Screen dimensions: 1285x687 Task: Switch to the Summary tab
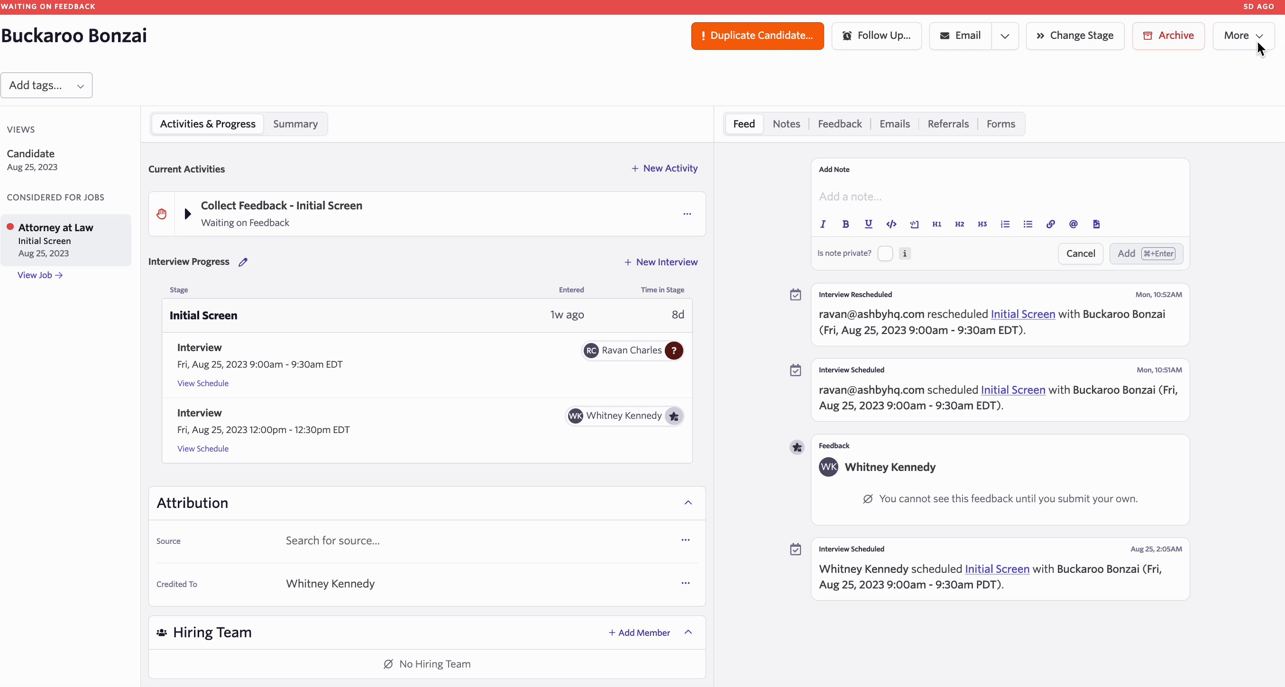tap(295, 124)
